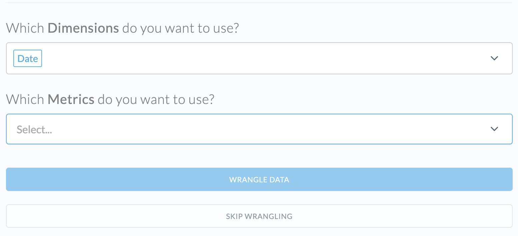
Task: Skip the wrangling step
Action: pos(259,216)
